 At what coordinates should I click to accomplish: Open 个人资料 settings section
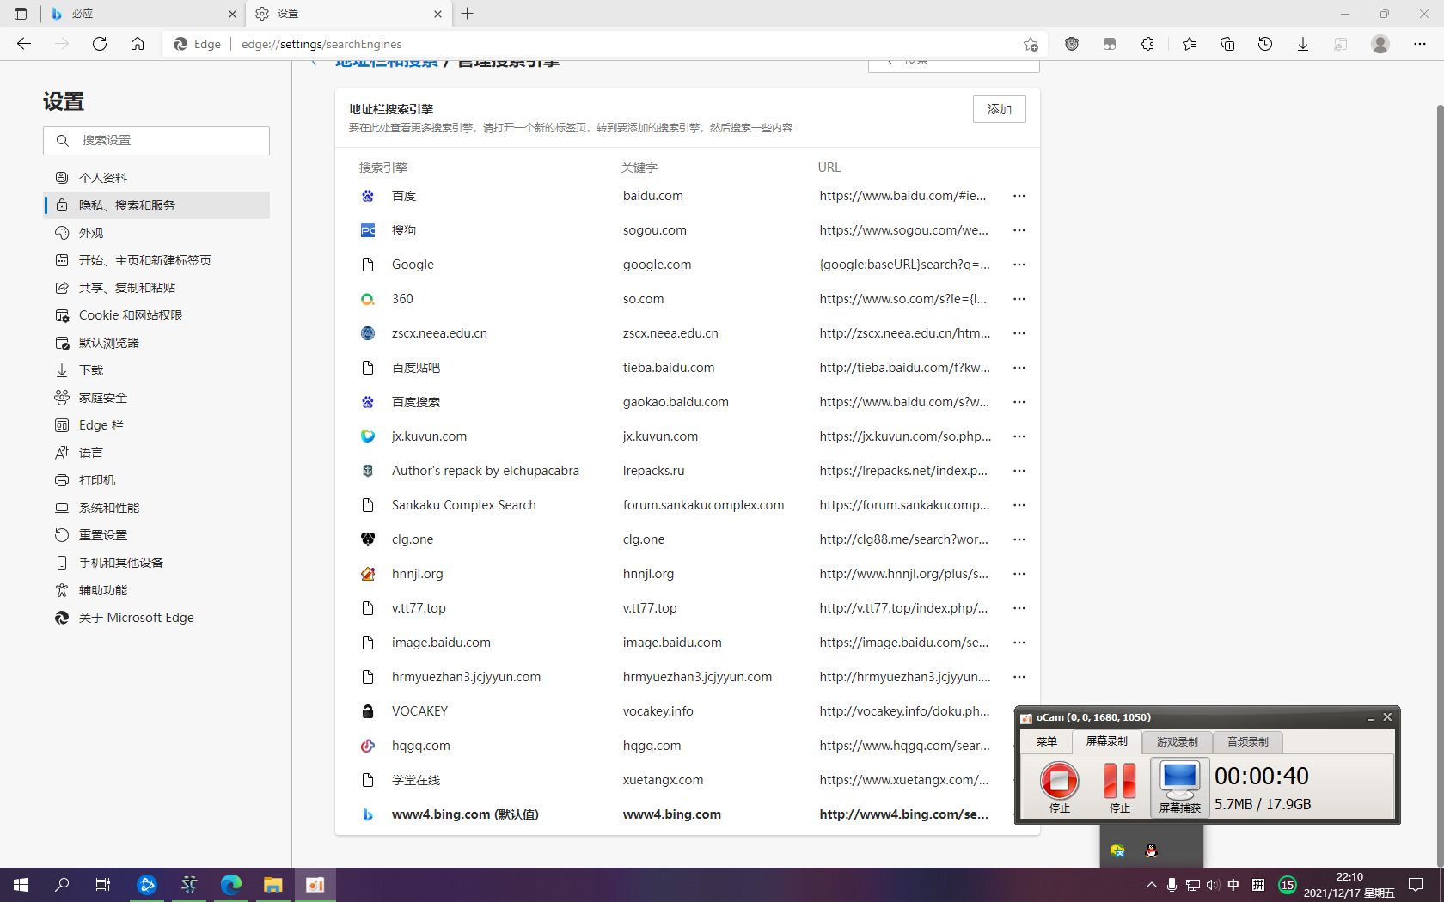point(156,178)
